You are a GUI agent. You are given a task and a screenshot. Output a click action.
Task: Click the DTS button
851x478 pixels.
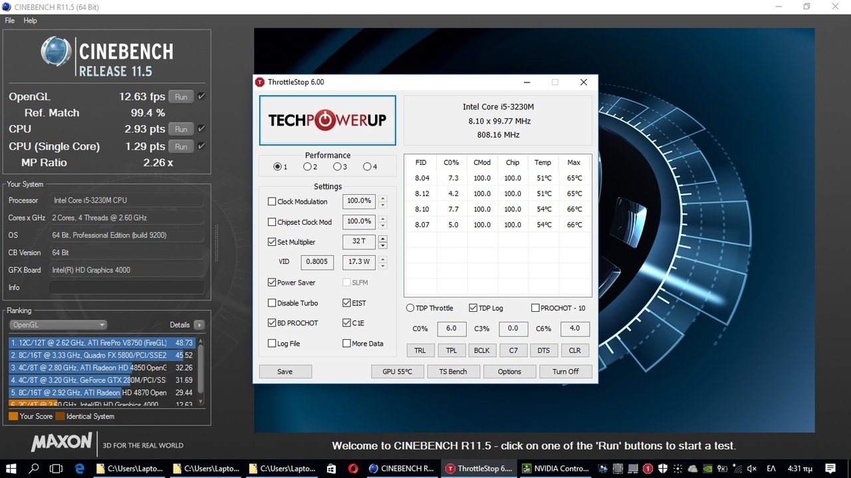[x=544, y=350]
